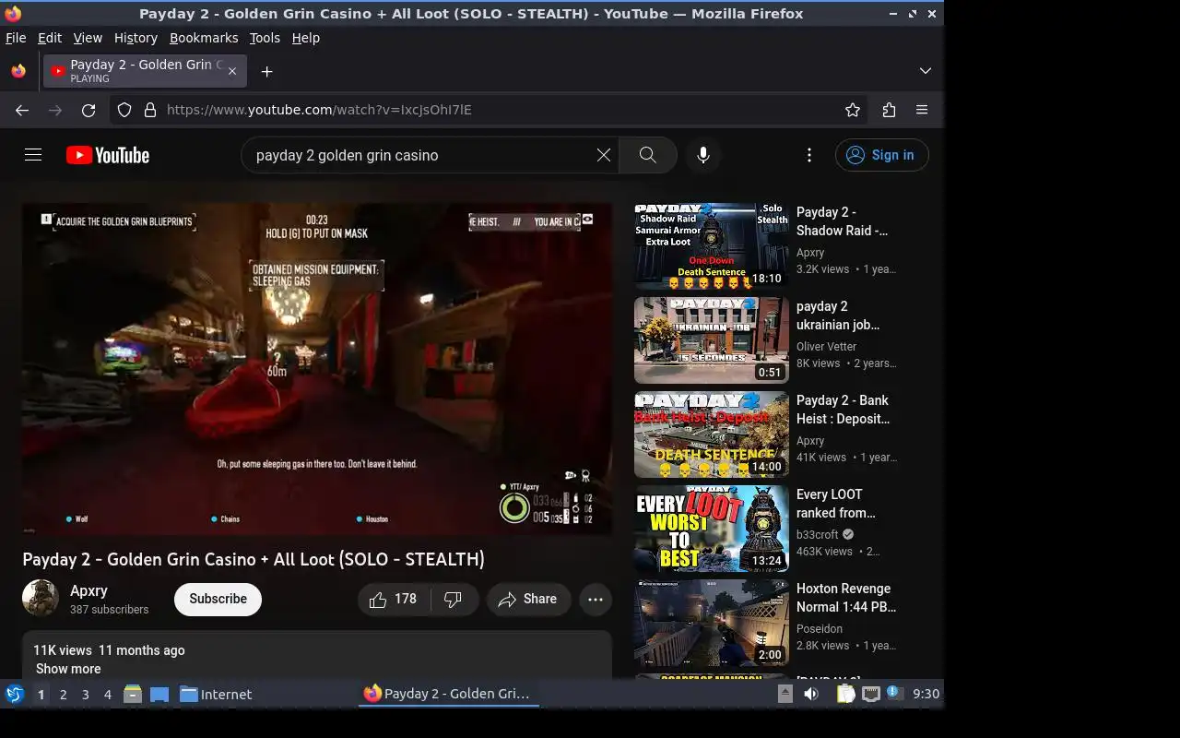Go to the YouTube home logo

click(x=108, y=155)
